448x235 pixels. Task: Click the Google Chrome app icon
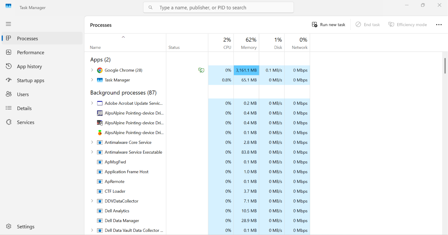point(100,70)
